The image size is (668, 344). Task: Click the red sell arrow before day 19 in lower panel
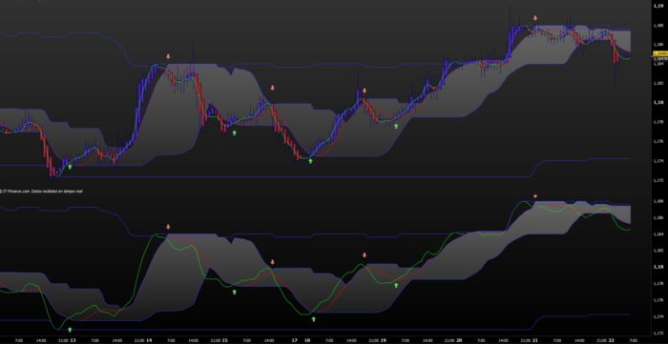pos(365,254)
